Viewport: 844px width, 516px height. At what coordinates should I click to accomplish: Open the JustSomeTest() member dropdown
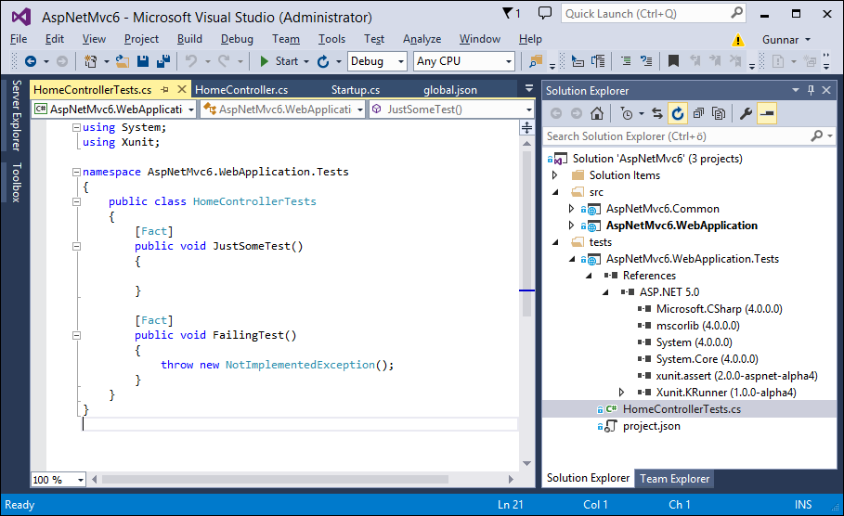pos(451,110)
